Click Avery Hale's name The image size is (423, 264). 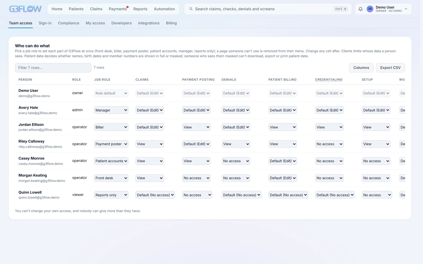click(x=28, y=108)
